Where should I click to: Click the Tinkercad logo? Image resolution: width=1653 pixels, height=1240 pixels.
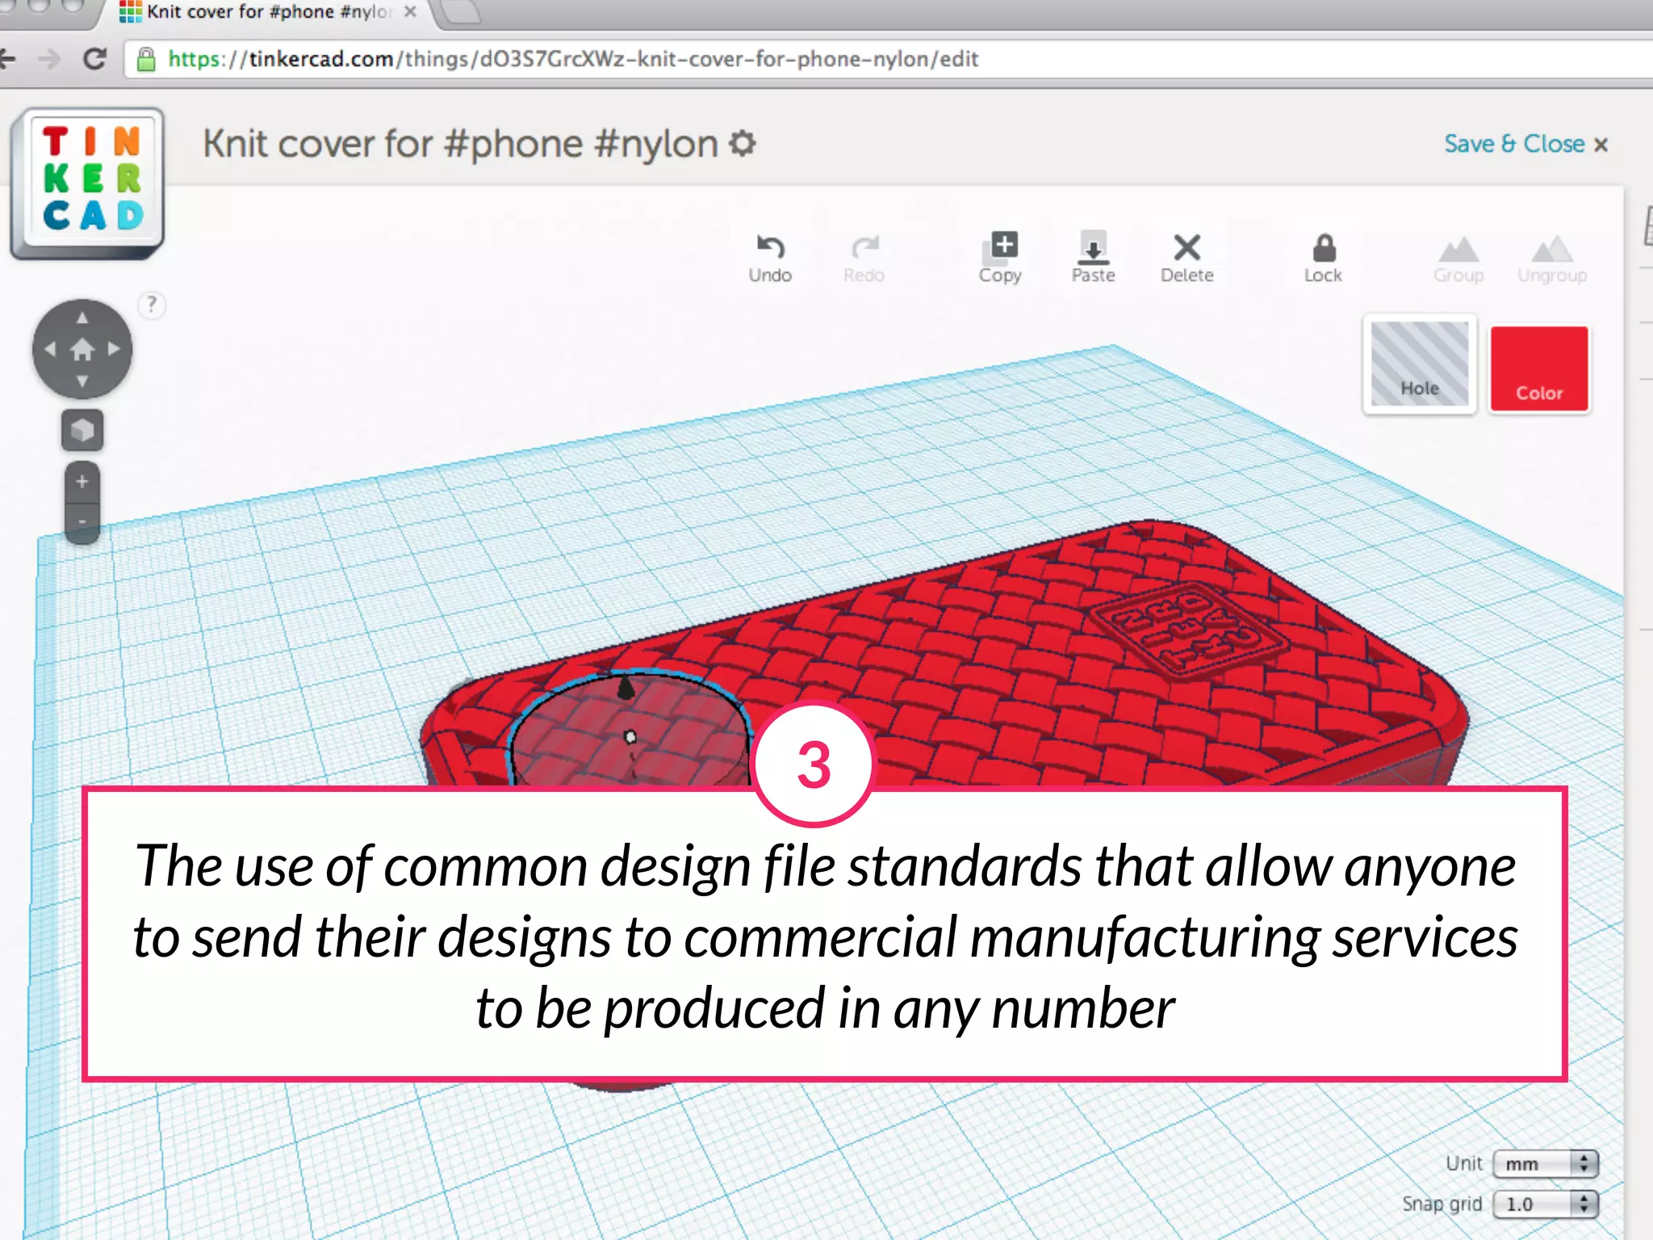pyautogui.click(x=87, y=182)
